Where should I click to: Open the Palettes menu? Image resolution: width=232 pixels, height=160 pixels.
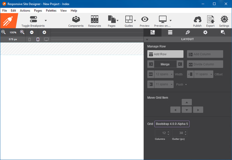pyautogui.click(x=51, y=10)
